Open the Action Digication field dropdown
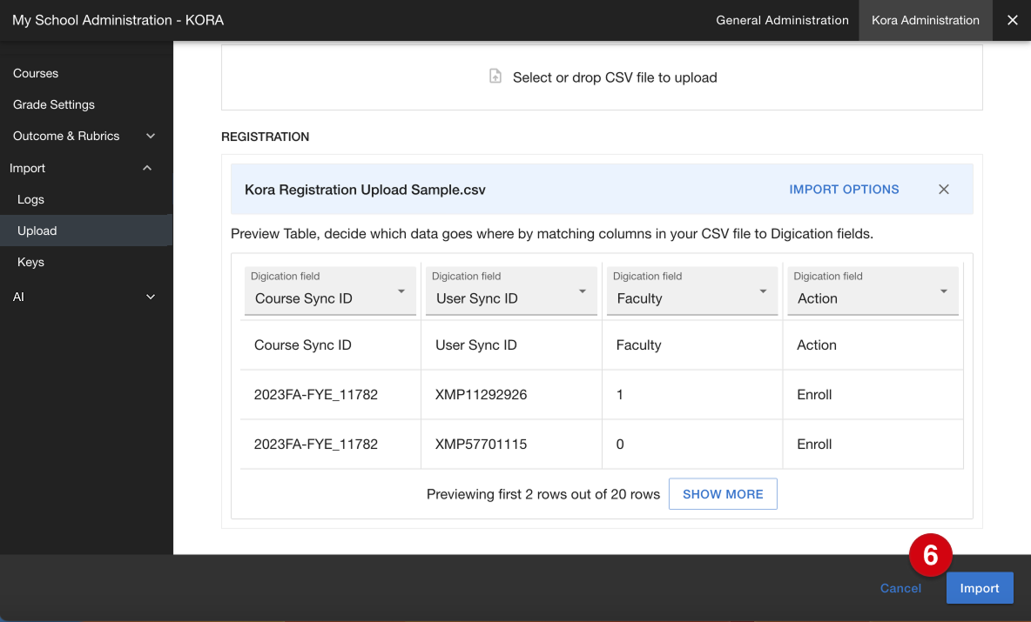This screenshot has width=1031, height=622. tap(873, 291)
